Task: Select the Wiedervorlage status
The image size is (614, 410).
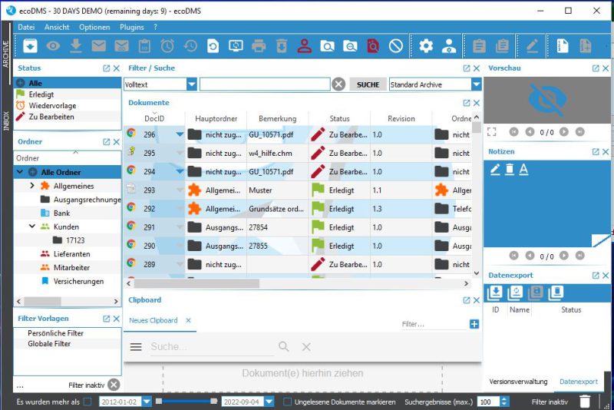Action: 68,105
